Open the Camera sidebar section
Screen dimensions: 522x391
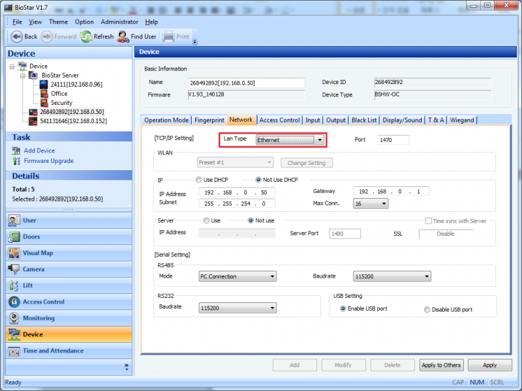tap(14, 269)
